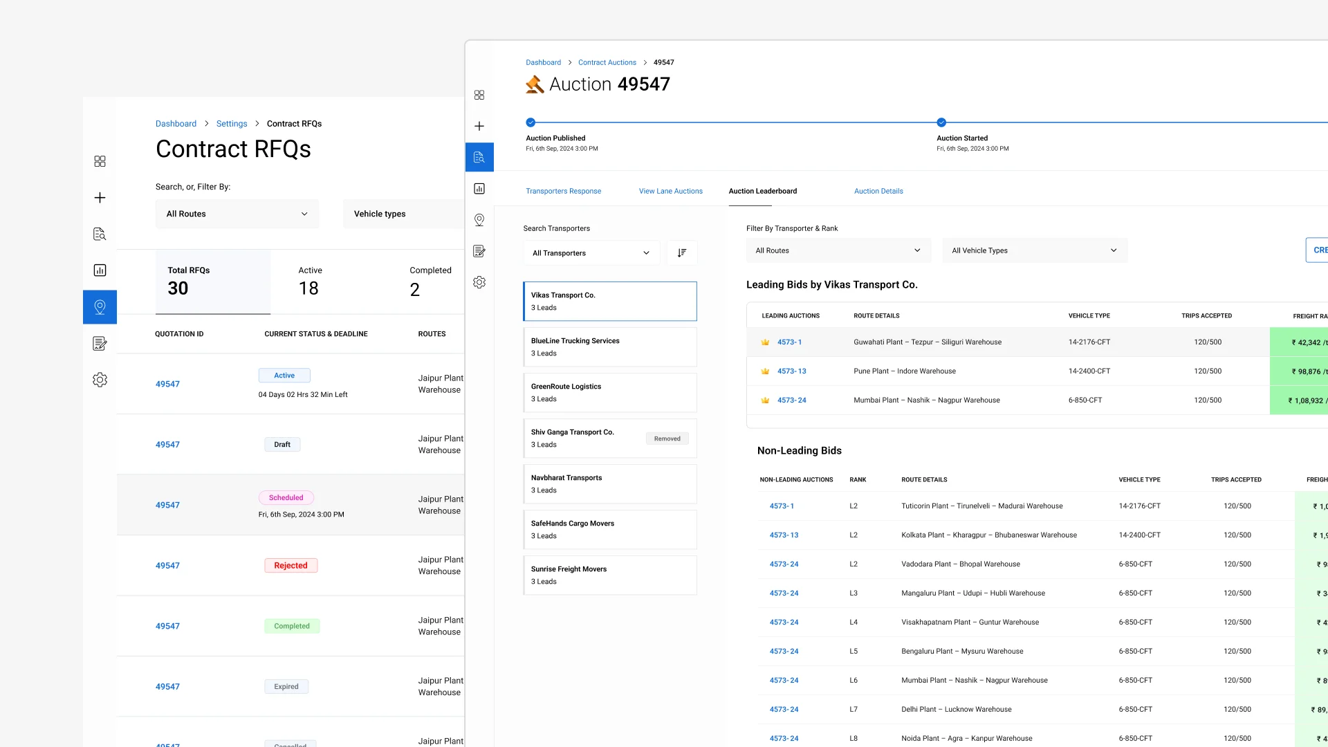
Task: Open quotation 49547 with Active status
Action: click(x=167, y=384)
